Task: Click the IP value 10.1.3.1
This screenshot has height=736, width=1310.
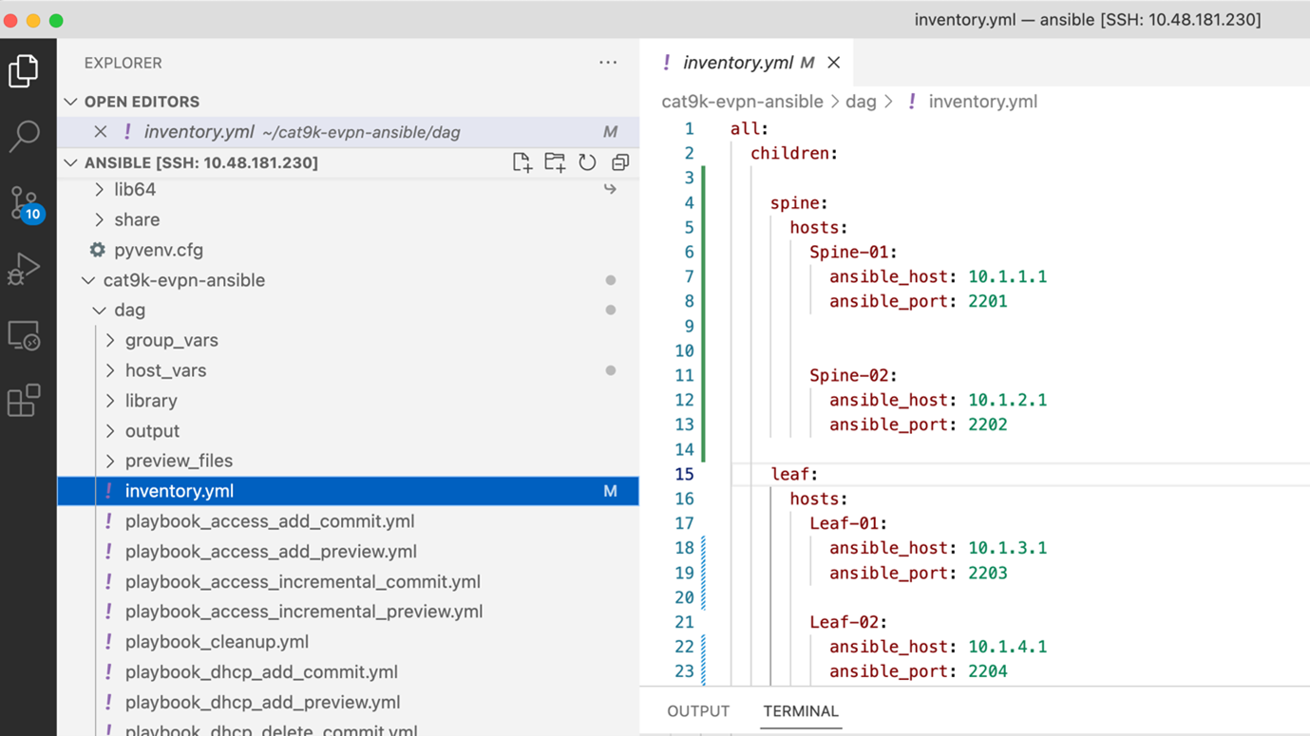Action: [x=1007, y=548]
